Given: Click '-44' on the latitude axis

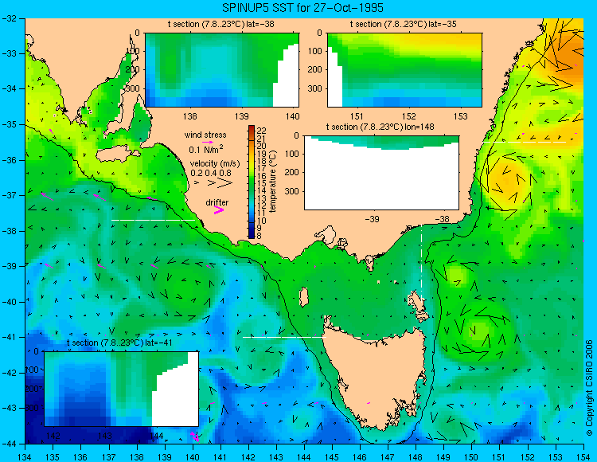Looking at the screenshot, I should (9, 444).
